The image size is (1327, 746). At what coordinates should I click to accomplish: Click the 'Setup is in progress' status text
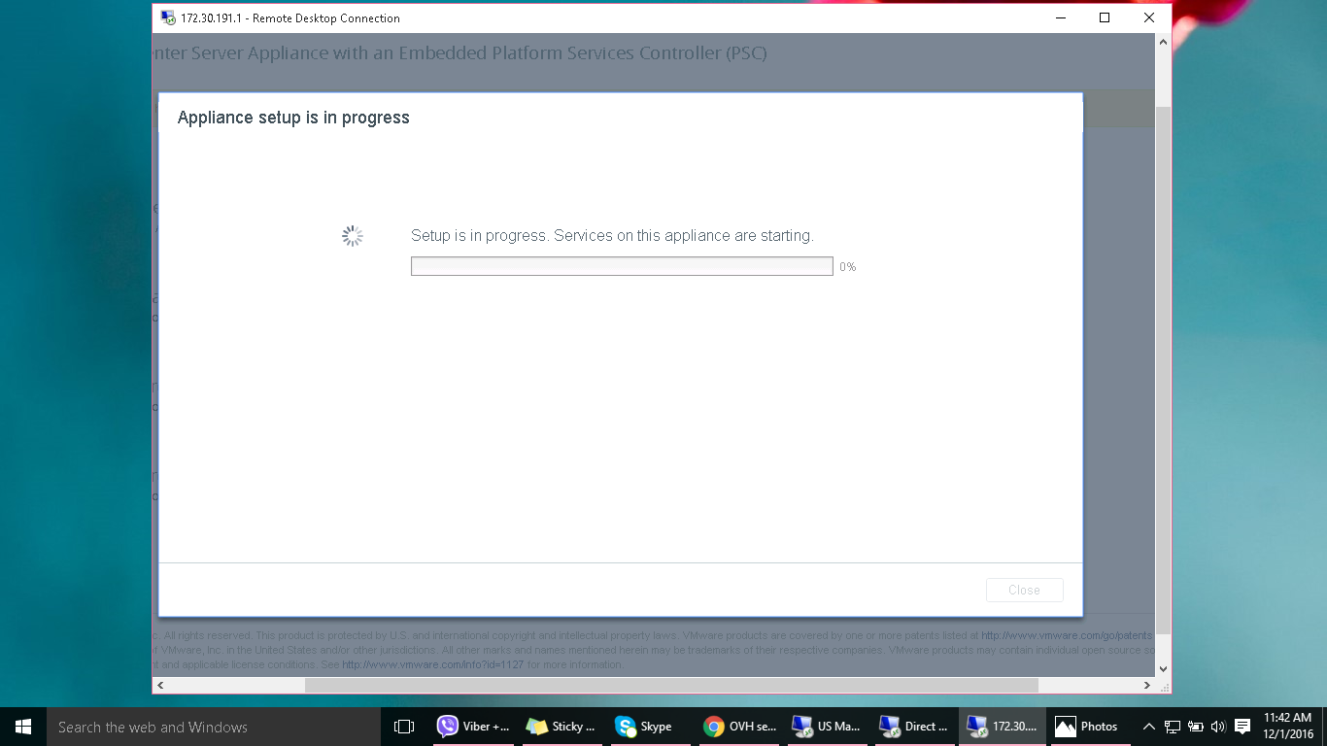(x=612, y=236)
